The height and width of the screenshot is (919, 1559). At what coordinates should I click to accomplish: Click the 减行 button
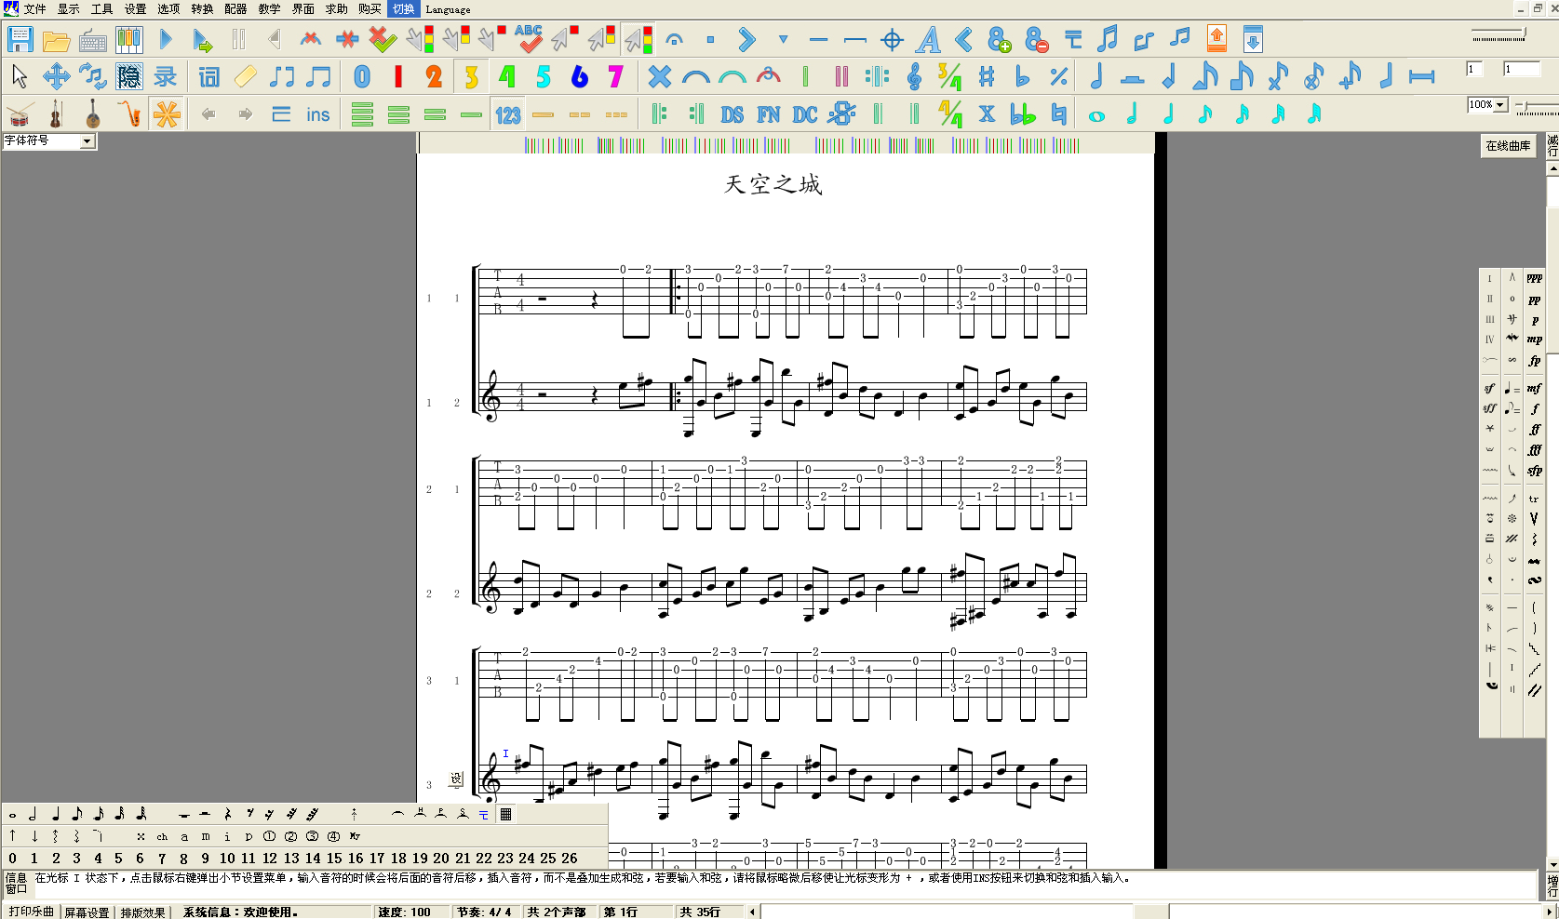(x=1552, y=146)
